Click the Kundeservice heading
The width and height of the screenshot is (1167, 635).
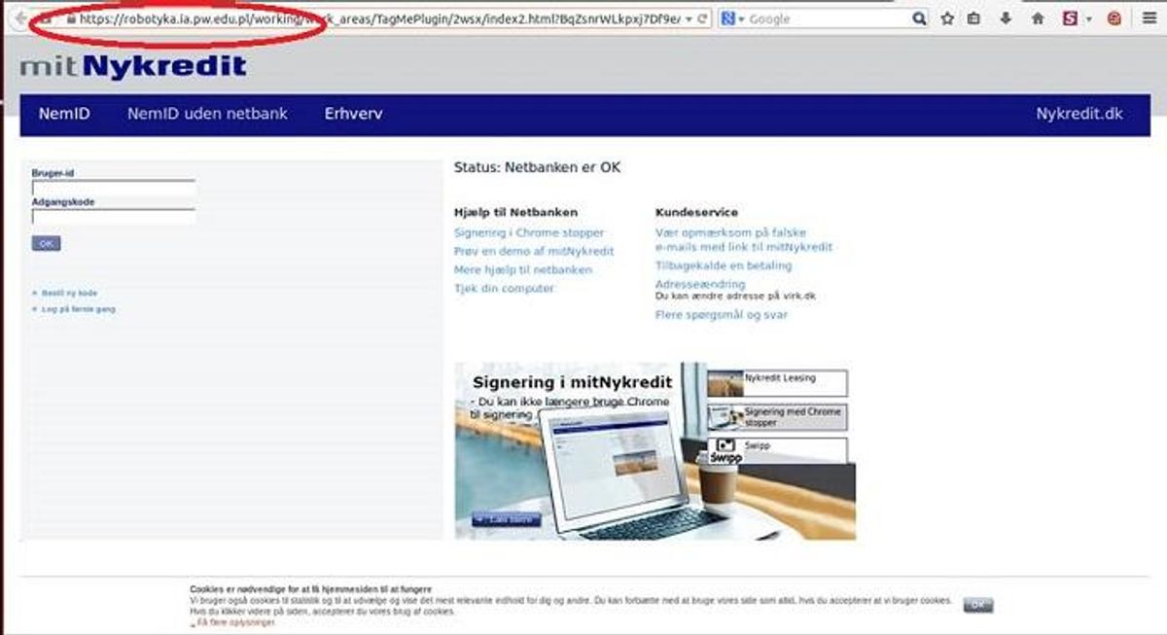pos(696,212)
